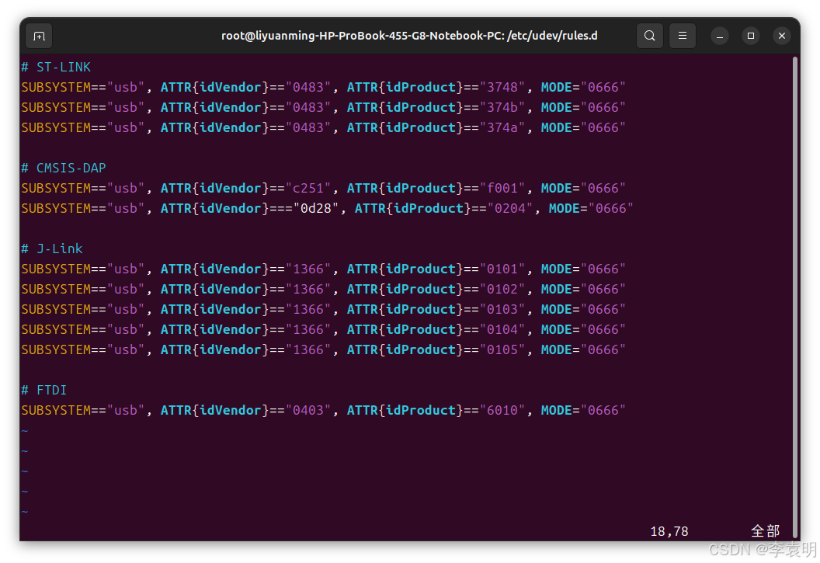Open the terminal hamburger menu
This screenshot has height=563, width=820.
683,36
